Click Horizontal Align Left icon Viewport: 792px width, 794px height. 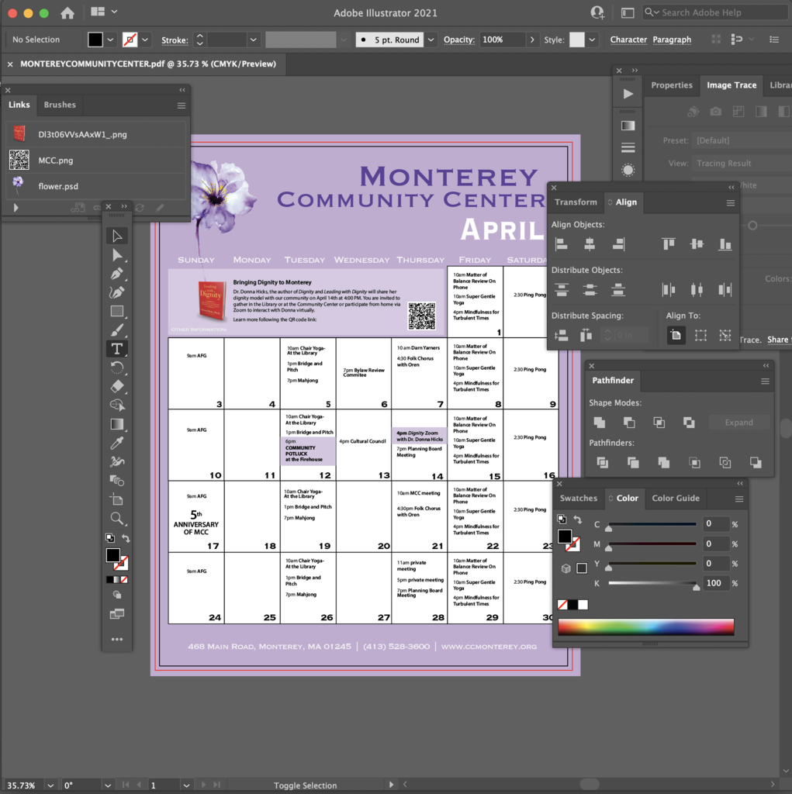click(x=562, y=244)
